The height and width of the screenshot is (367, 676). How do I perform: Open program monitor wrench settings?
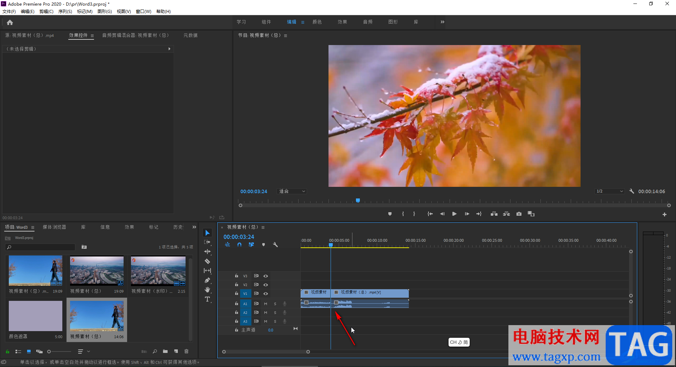click(x=632, y=191)
